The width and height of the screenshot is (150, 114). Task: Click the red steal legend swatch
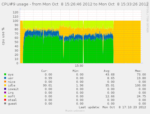5,100
